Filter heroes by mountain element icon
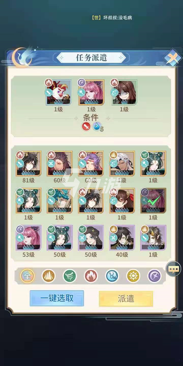 (x=49, y=276)
